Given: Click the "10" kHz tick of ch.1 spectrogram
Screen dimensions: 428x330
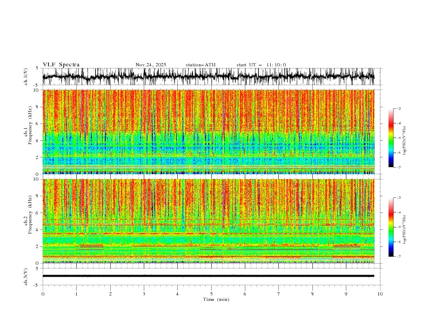Looking at the screenshot, I should [x=37, y=90].
